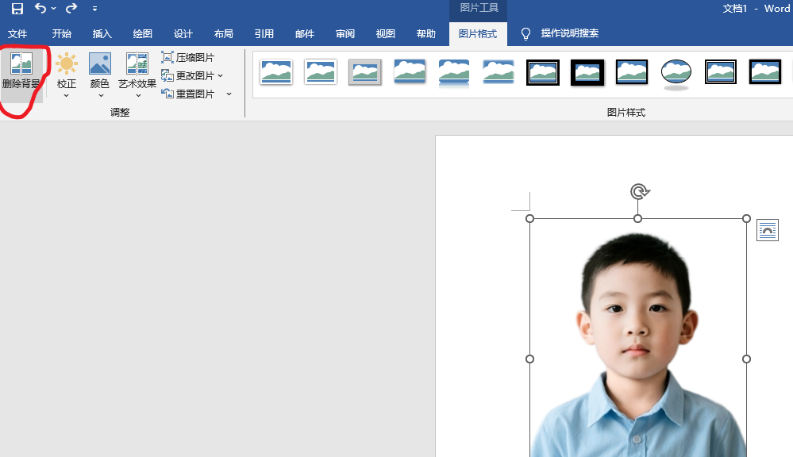Viewport: 793px width, 457px height.
Task: Switch to the 帮助 tab
Action: 426,33
